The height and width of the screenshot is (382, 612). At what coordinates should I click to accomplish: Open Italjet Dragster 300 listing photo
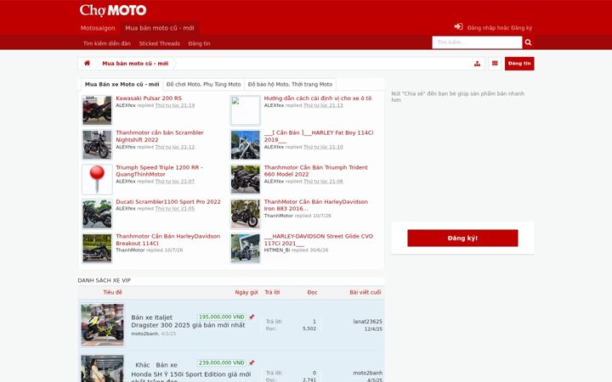point(102,324)
